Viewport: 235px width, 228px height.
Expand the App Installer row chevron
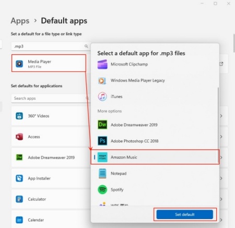[221, 178]
